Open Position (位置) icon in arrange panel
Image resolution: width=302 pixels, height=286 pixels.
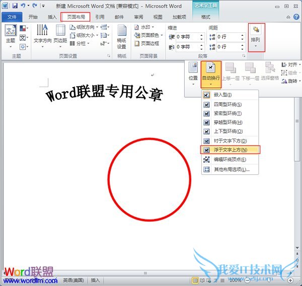click(193, 67)
